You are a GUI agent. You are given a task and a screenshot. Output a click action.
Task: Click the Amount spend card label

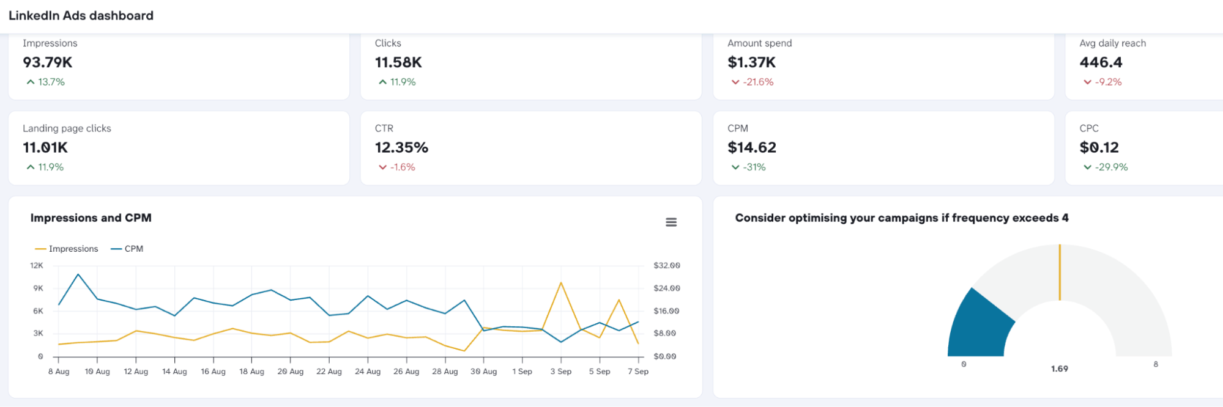click(x=760, y=43)
